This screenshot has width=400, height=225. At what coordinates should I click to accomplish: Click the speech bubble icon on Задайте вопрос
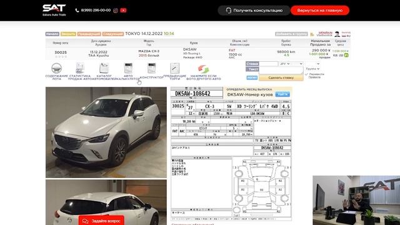click(85, 221)
